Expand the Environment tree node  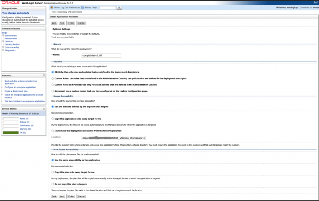pyautogui.click(x=3, y=35)
